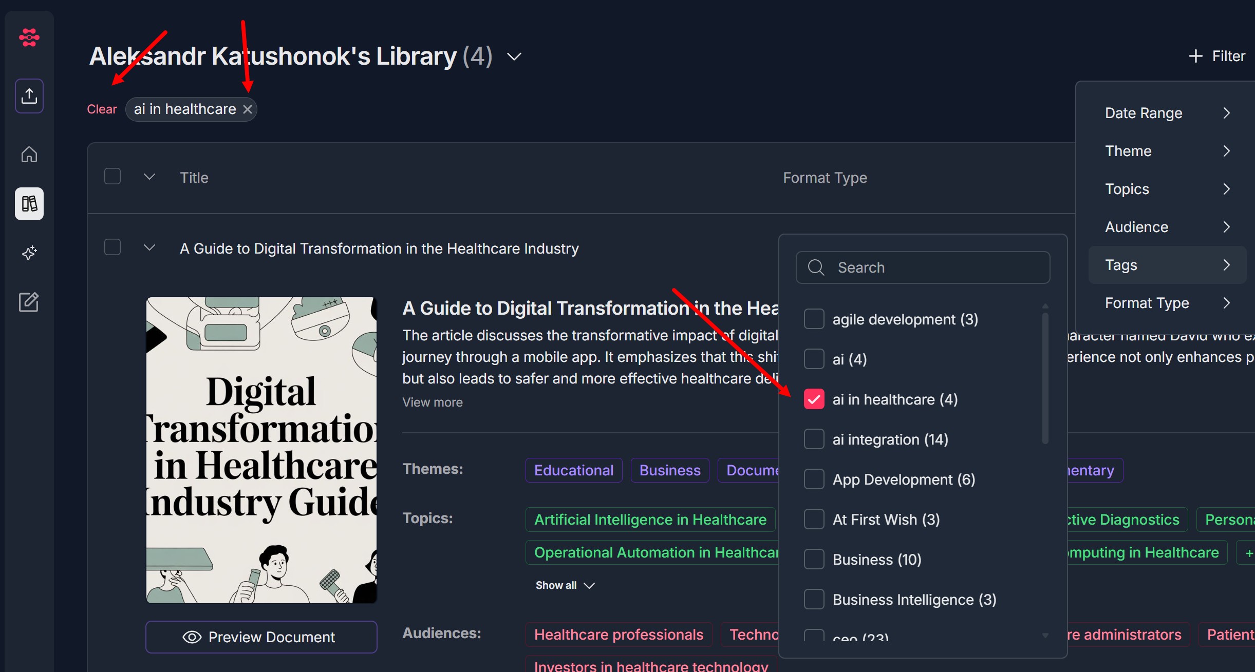The height and width of the screenshot is (672, 1255).
Task: Open the AI sparkles icon
Action: (29, 253)
